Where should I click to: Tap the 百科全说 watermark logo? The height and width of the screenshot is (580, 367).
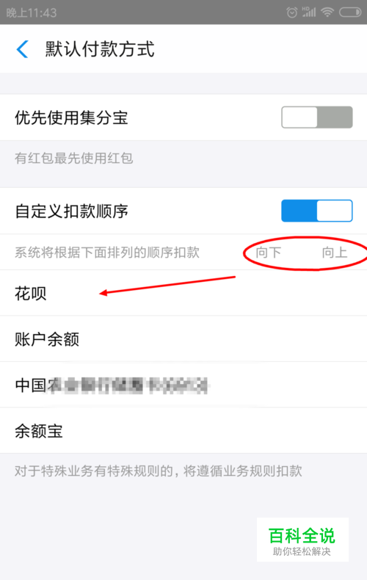pos(302,540)
